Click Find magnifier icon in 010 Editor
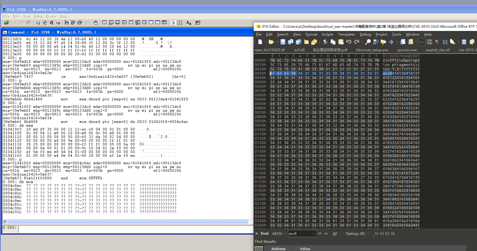The image size is (477, 251). (368, 42)
